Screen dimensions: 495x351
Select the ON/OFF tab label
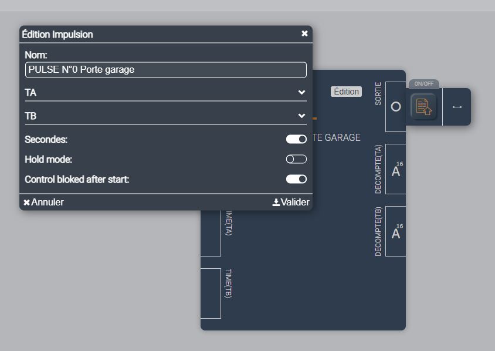(423, 84)
